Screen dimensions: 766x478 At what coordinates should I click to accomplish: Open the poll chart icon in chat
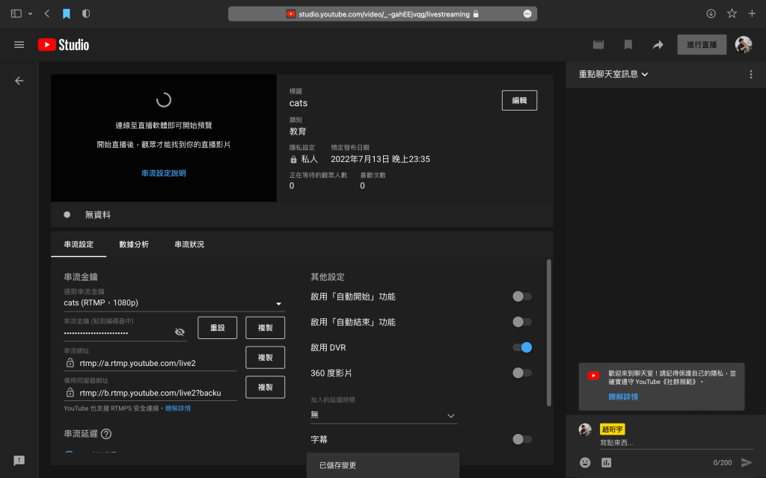click(x=606, y=462)
